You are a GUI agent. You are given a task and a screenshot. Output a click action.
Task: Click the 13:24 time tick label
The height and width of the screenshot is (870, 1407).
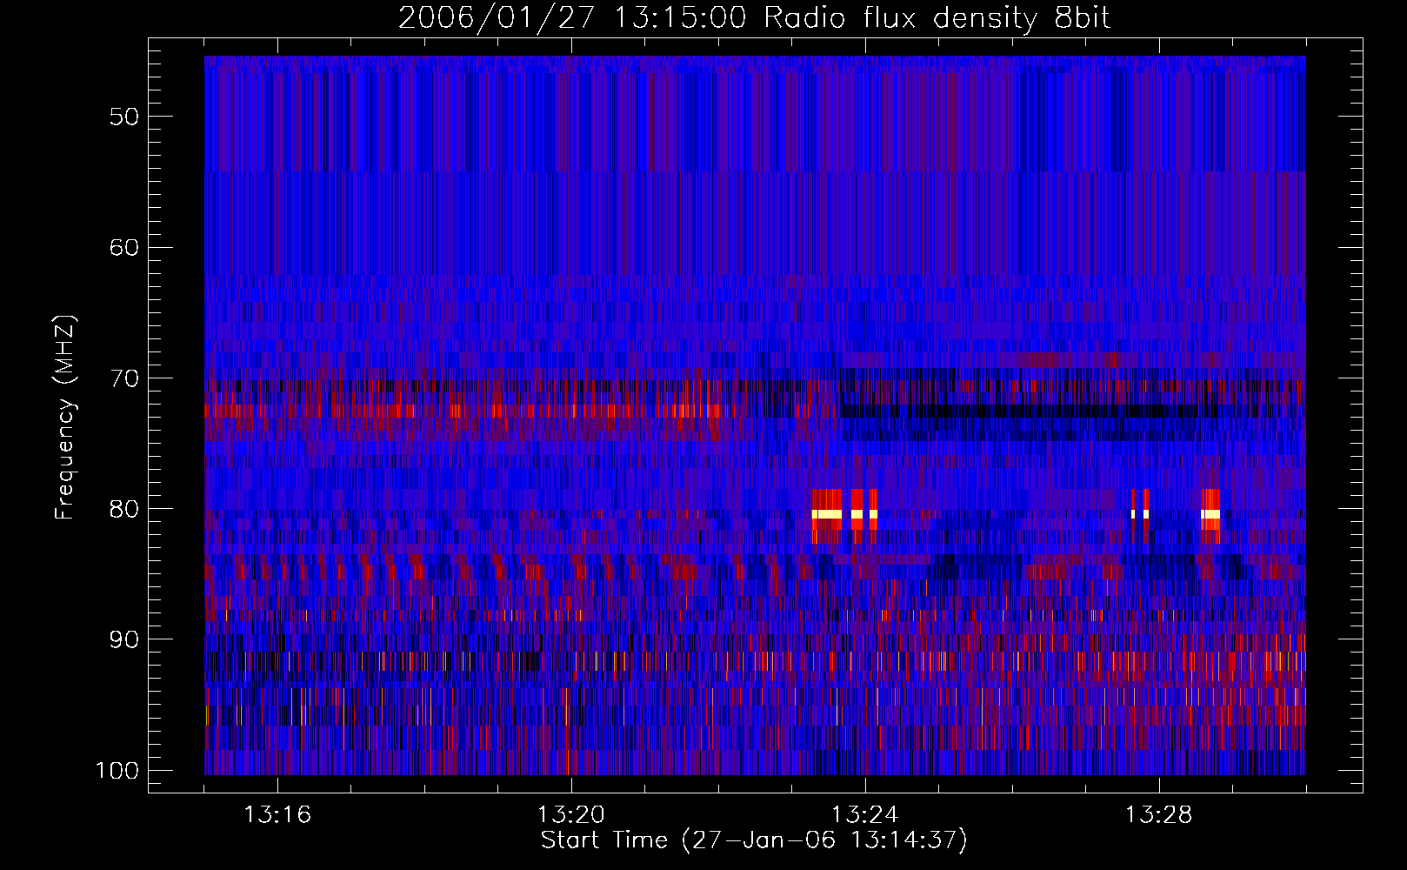tap(865, 815)
